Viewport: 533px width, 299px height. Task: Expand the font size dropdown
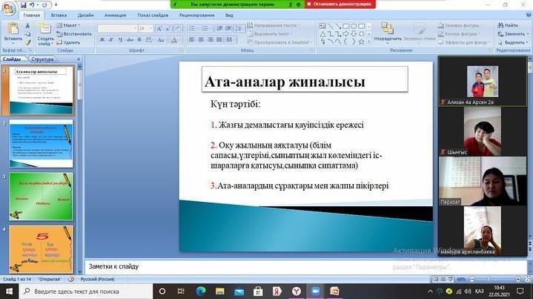tap(150, 28)
